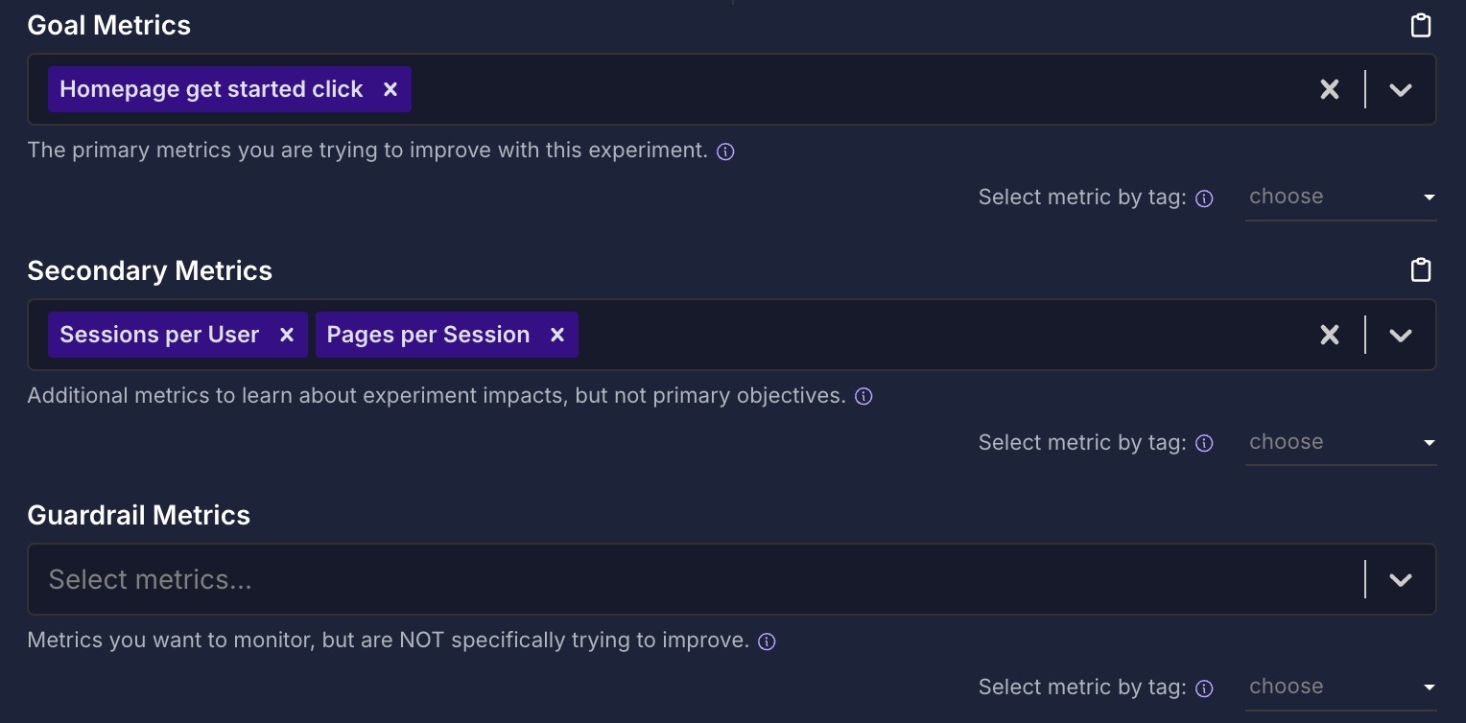Screen dimensions: 1466x723
Task: Expand the Secondary Metrics dropdown chevron
Action: click(1401, 335)
